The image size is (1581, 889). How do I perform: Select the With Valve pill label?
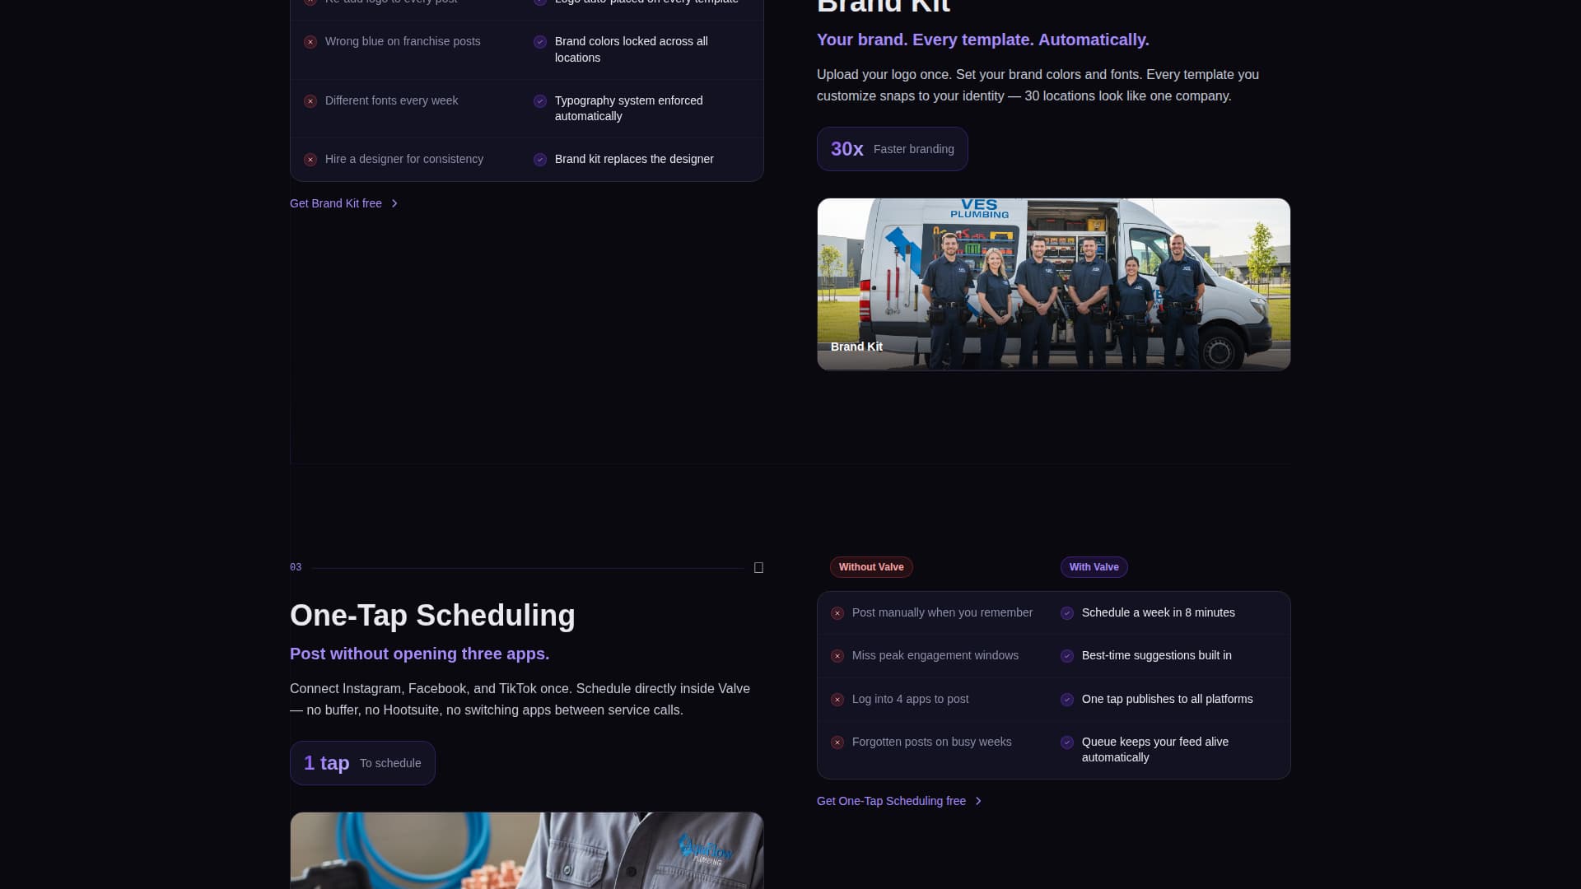point(1094,567)
